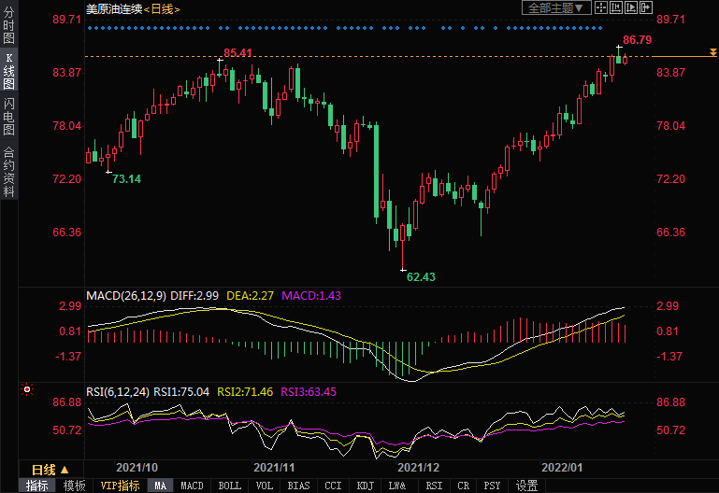Open the <日线> period label next to title
The image size is (719, 493).
[x=159, y=8]
